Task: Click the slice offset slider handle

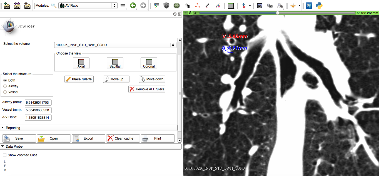Action: 277,13
